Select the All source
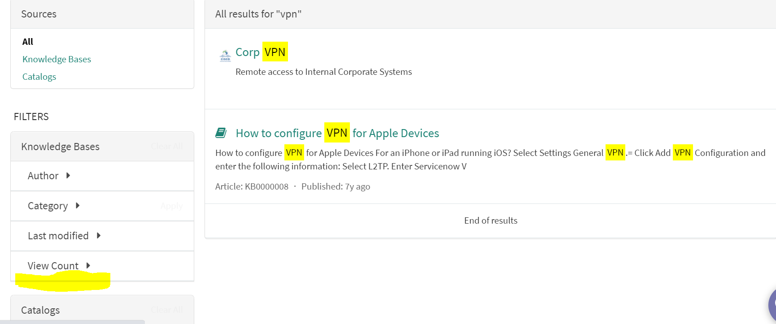 28,42
